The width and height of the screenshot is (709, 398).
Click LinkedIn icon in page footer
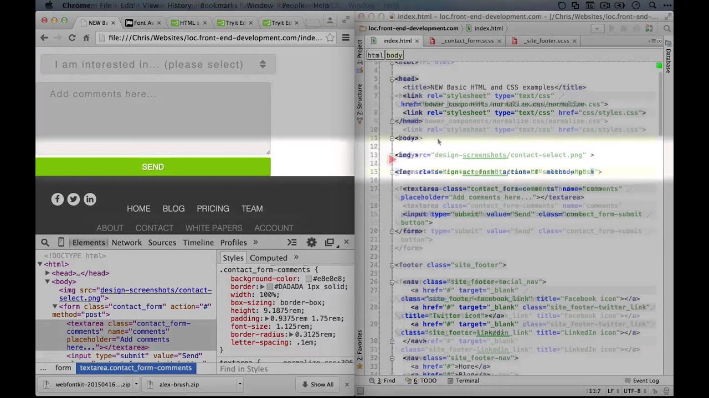click(x=90, y=200)
